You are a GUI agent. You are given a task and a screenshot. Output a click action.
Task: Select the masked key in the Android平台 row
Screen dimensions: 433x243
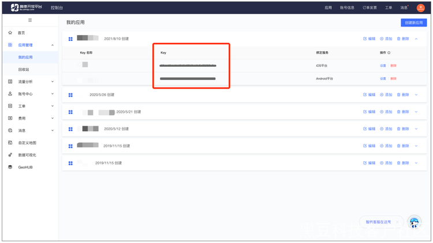[188, 79]
